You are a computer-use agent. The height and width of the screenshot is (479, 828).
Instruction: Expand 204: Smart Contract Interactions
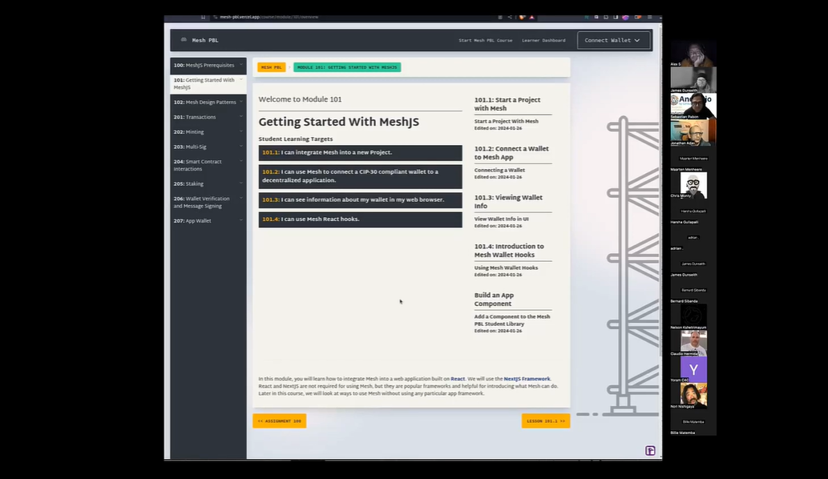[x=208, y=165]
